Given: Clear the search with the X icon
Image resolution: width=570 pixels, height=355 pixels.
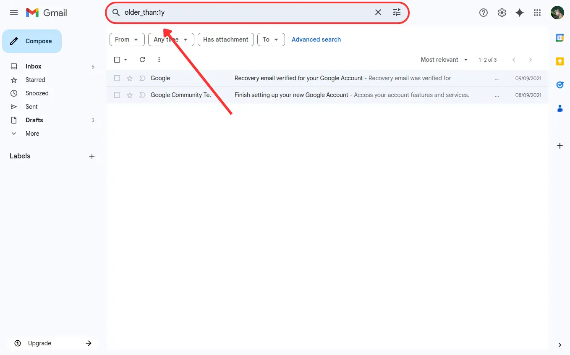Looking at the screenshot, I should 378,13.
